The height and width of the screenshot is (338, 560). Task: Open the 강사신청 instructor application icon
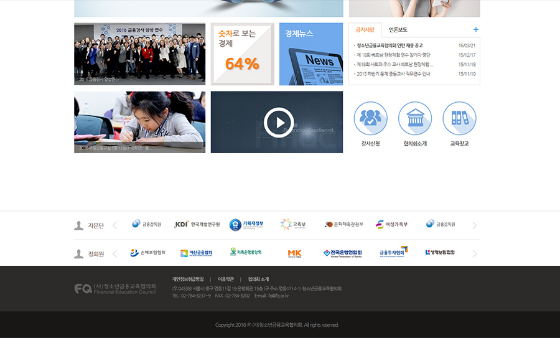(370, 119)
